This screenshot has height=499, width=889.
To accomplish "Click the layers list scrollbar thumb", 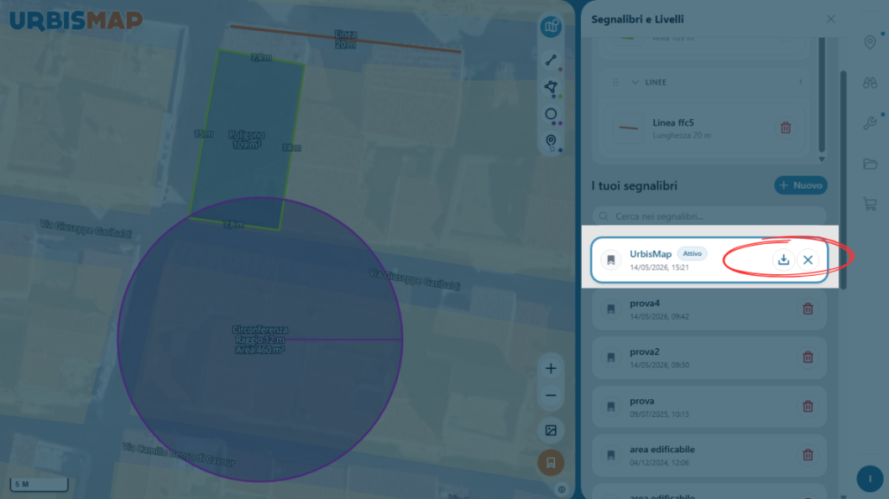I will (x=822, y=95).
